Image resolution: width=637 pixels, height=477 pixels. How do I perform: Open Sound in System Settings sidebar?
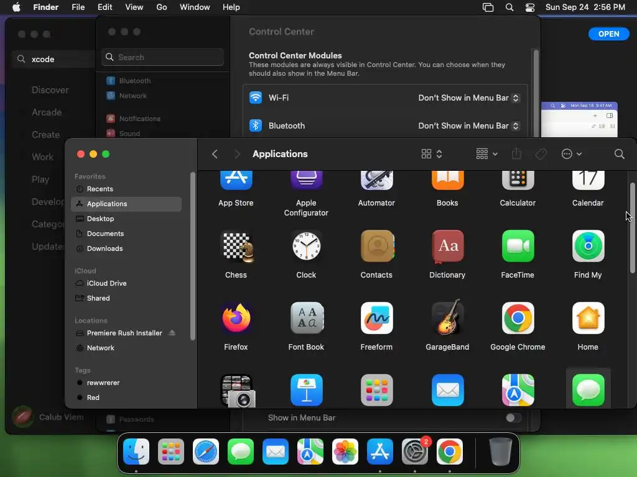(123, 134)
